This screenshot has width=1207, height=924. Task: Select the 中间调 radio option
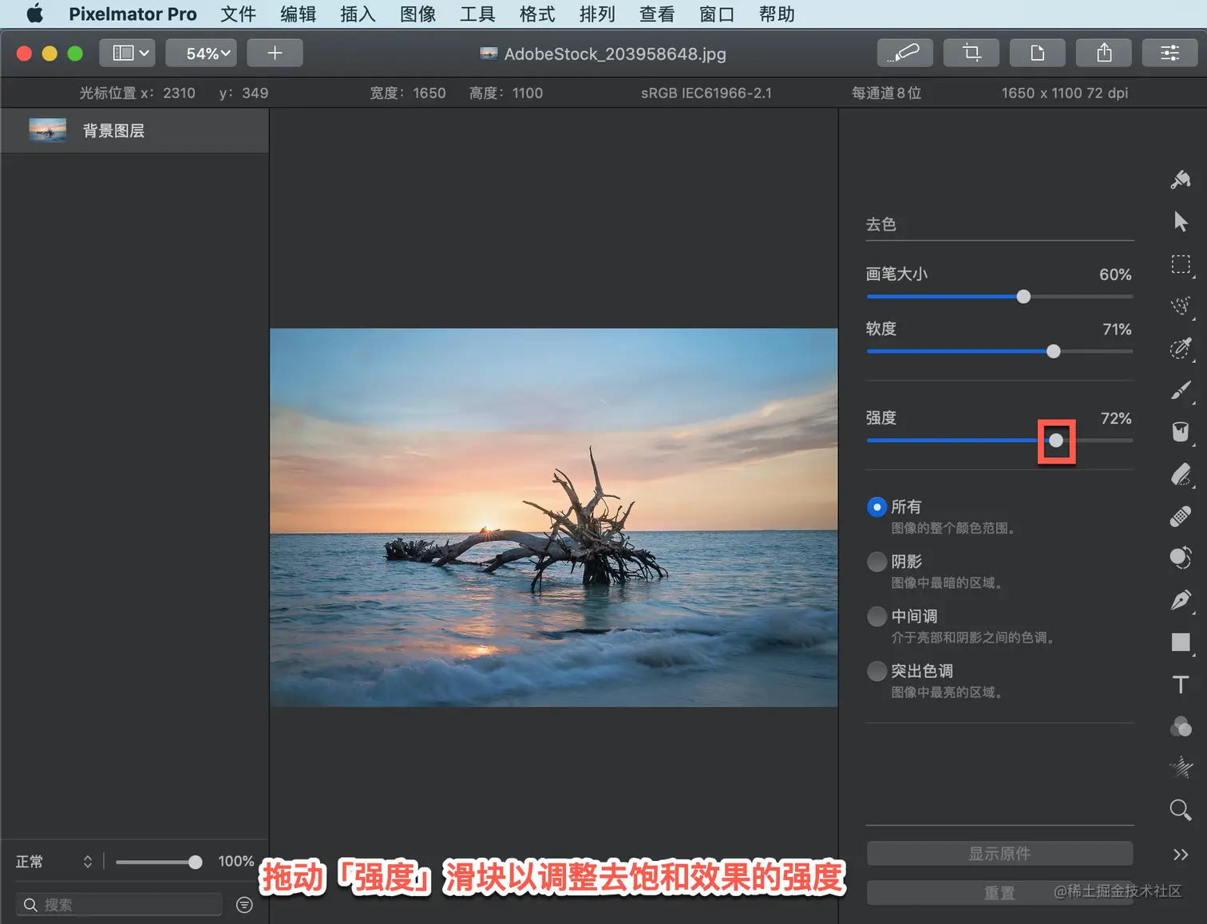click(x=877, y=616)
